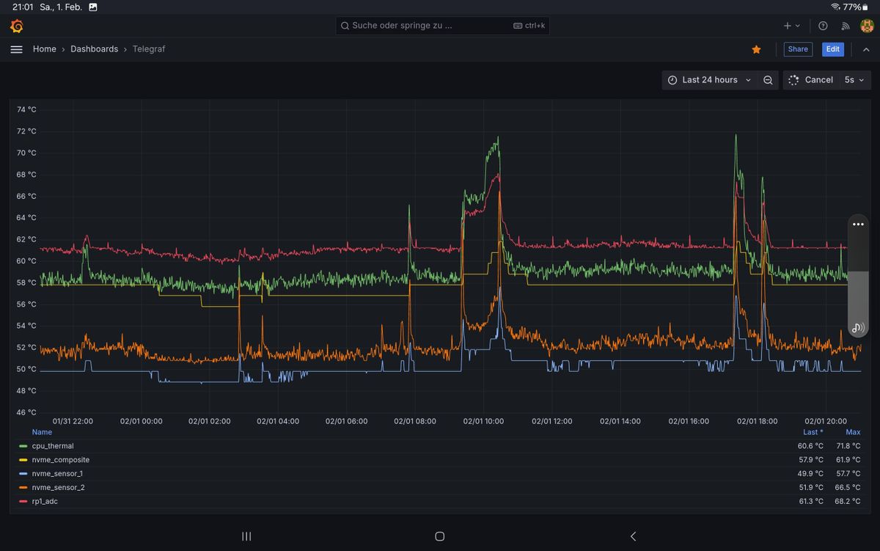Toggle nvme_sensor_1 series visibility
This screenshot has width=880, height=551.
pyautogui.click(x=57, y=474)
